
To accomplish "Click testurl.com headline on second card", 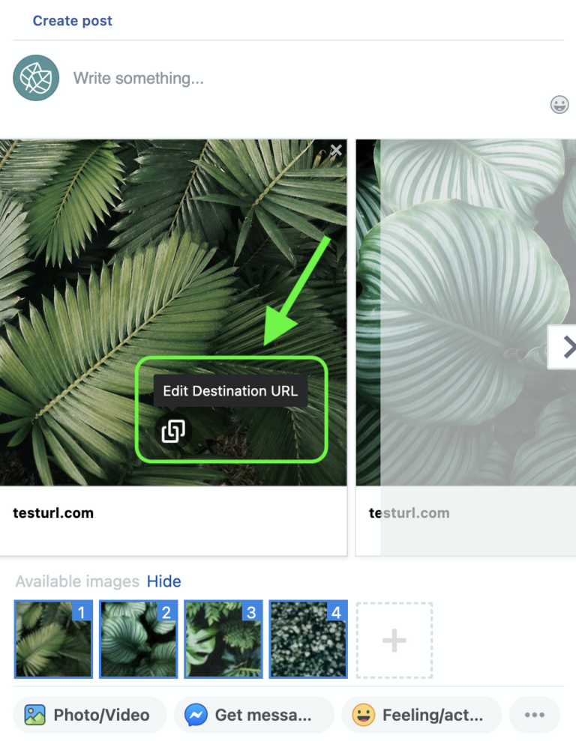I will (409, 513).
